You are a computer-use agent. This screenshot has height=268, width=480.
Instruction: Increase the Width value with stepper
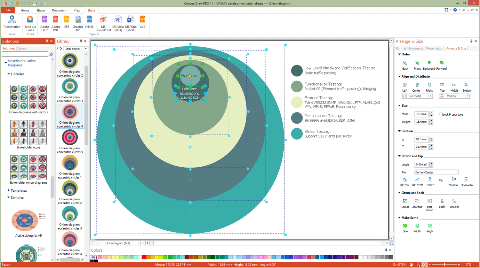pyautogui.click(x=431, y=113)
